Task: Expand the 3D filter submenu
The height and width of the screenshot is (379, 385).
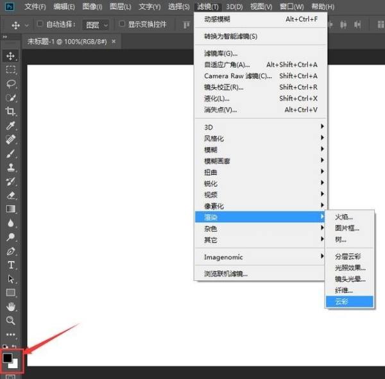Action: tap(260, 127)
